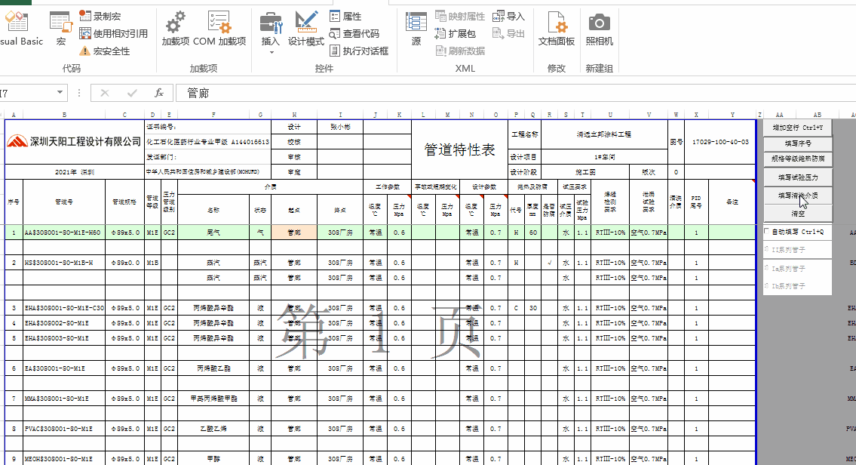856x465 pixels.
Task: Select the designer name 张小彬 cell
Action: click(340, 127)
